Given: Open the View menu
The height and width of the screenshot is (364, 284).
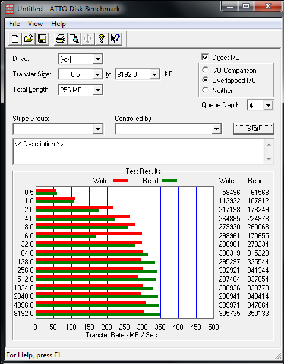Looking at the screenshot, I should (36, 24).
